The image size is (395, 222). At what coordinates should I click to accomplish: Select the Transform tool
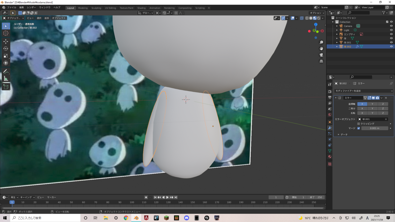(6, 63)
